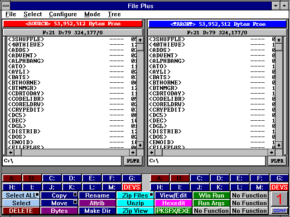The image size is (290, 217).
Task: Toggle the small checkbox on Move button
Action: coord(75,203)
